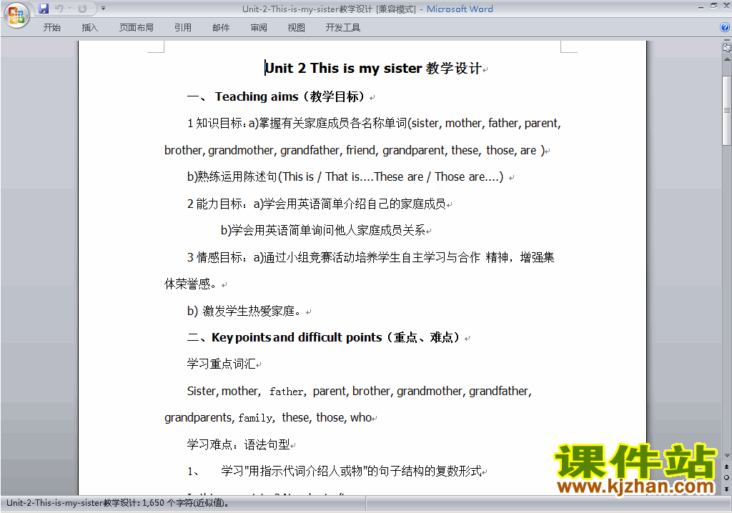732x513 pixels.
Task: Open the undo history dropdown arrow
Action: tap(69, 9)
